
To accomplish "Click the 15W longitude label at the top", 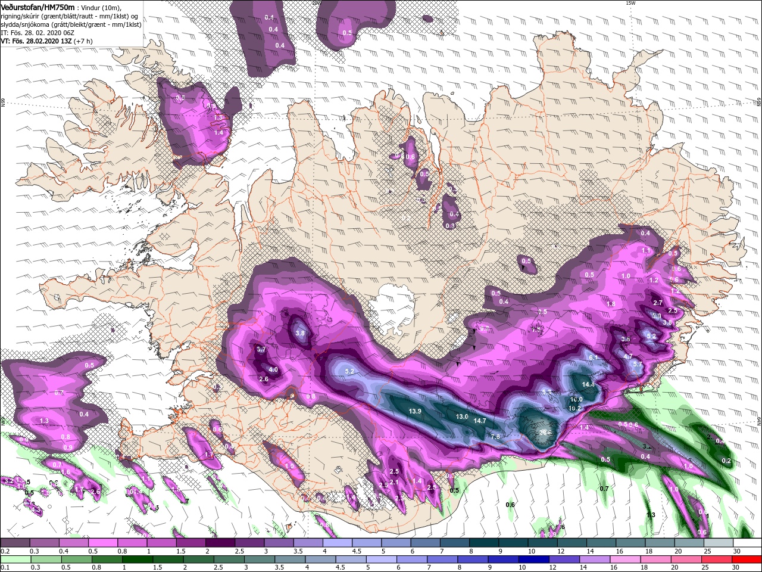I will (x=630, y=3).
